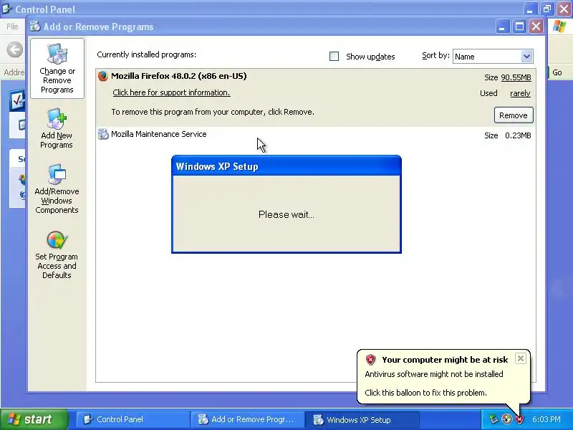Enable the Show updates checkbox
The height and width of the screenshot is (430, 573).
click(x=334, y=57)
